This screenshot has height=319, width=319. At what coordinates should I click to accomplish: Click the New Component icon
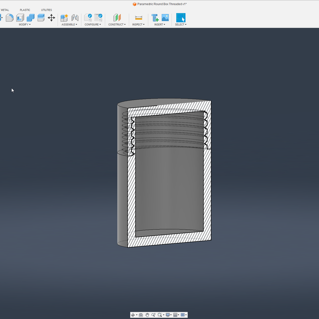coord(64,18)
